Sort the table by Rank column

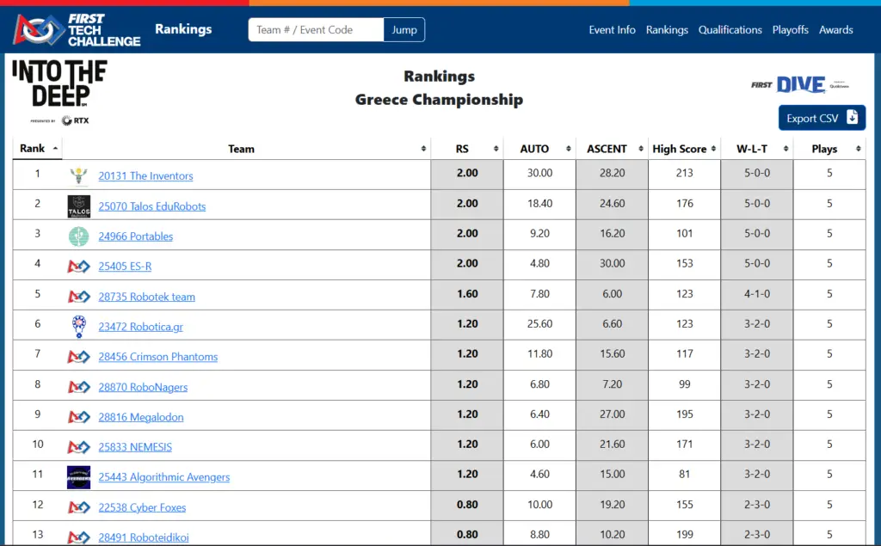[x=38, y=149]
